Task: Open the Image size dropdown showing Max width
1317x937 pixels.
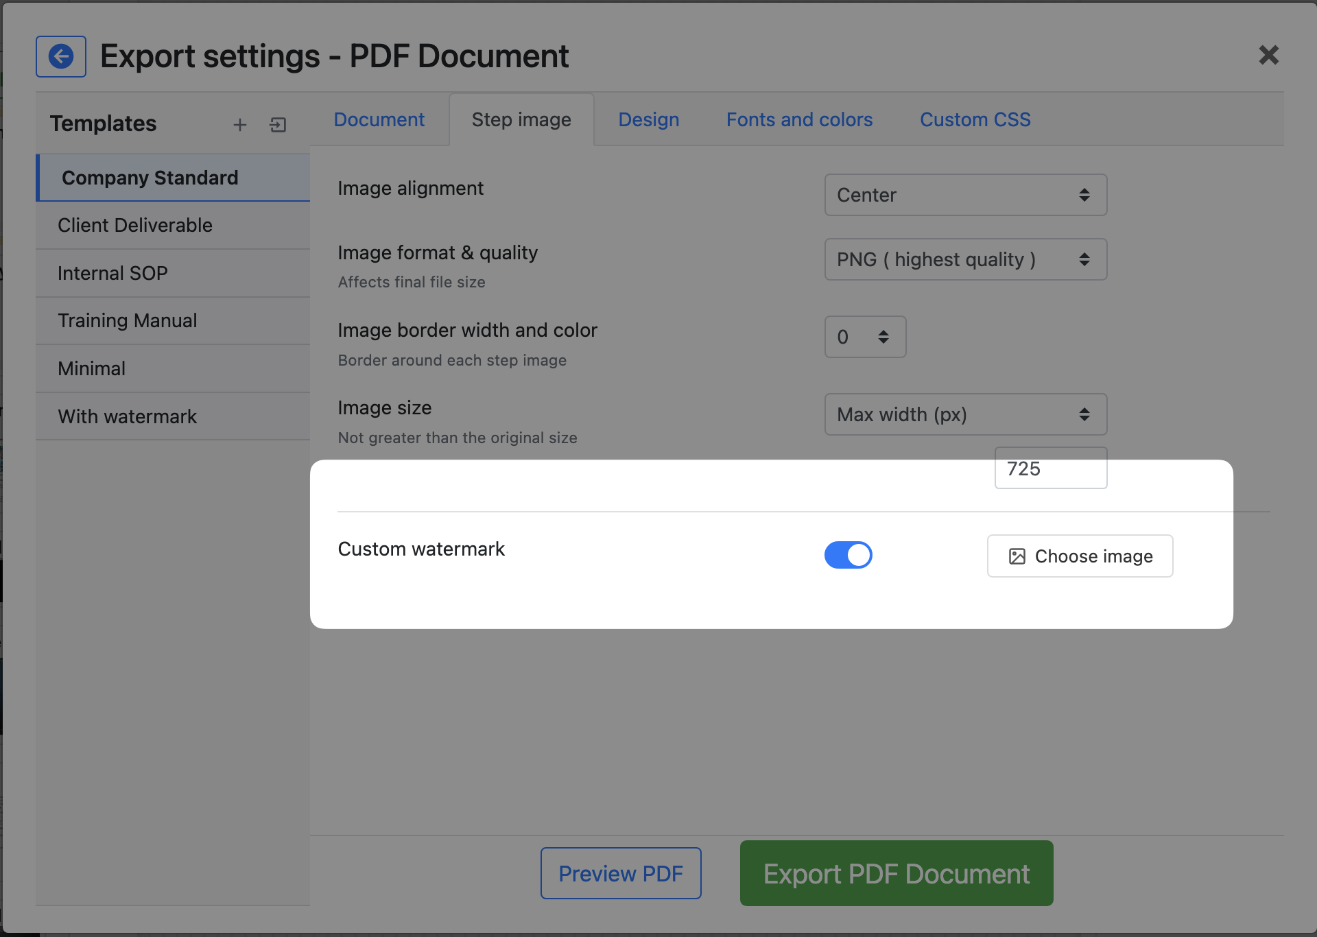Action: [x=965, y=414]
